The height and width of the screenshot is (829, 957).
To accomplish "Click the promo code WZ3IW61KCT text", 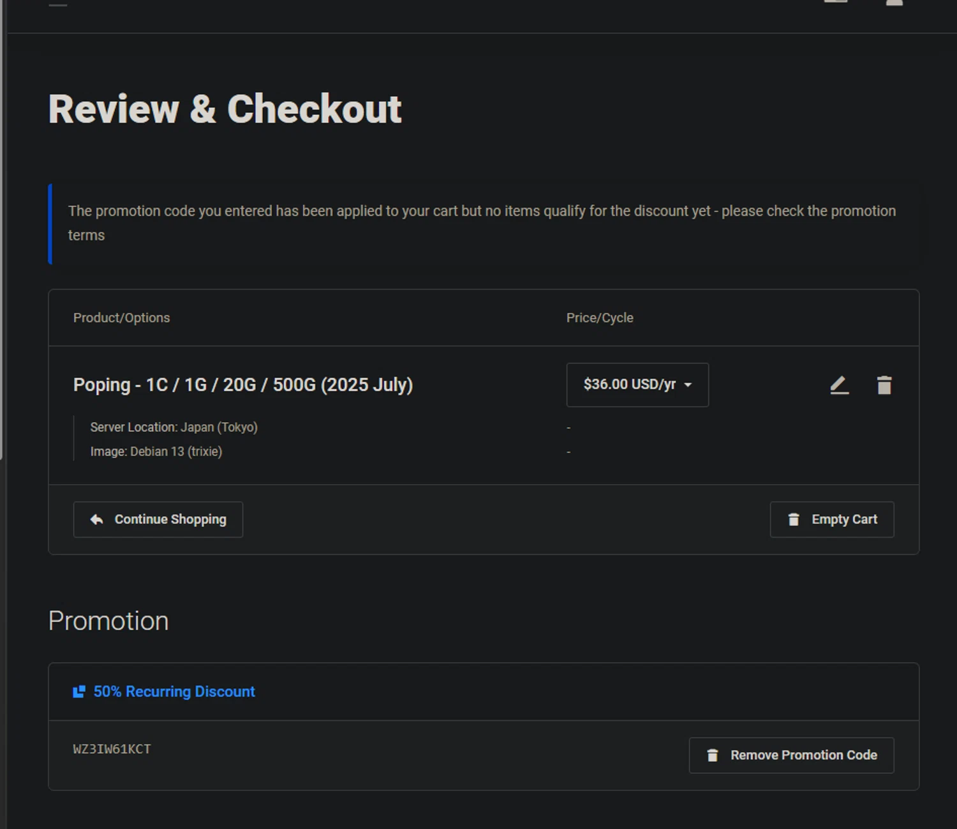I will tap(112, 749).
